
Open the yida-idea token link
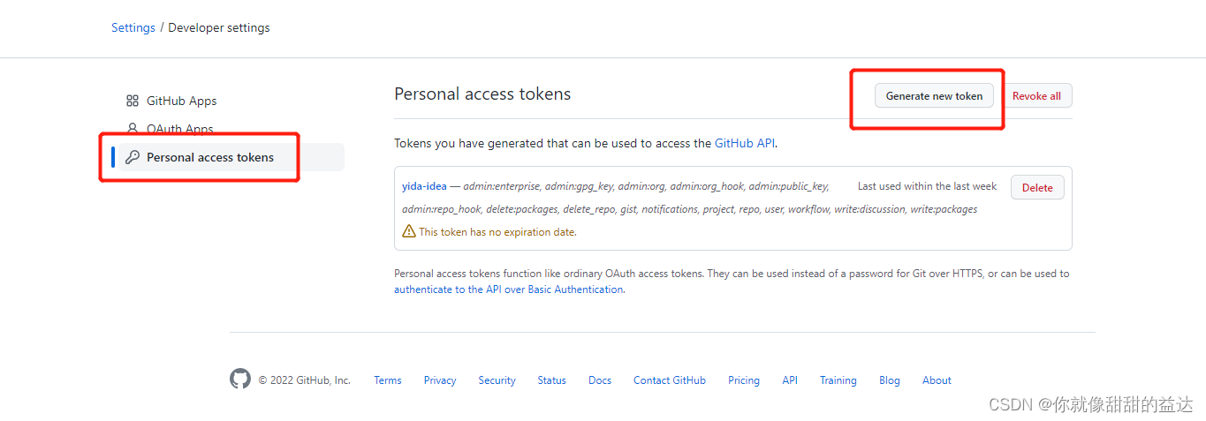(x=424, y=186)
